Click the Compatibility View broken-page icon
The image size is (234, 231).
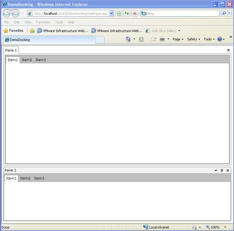click(119, 14)
